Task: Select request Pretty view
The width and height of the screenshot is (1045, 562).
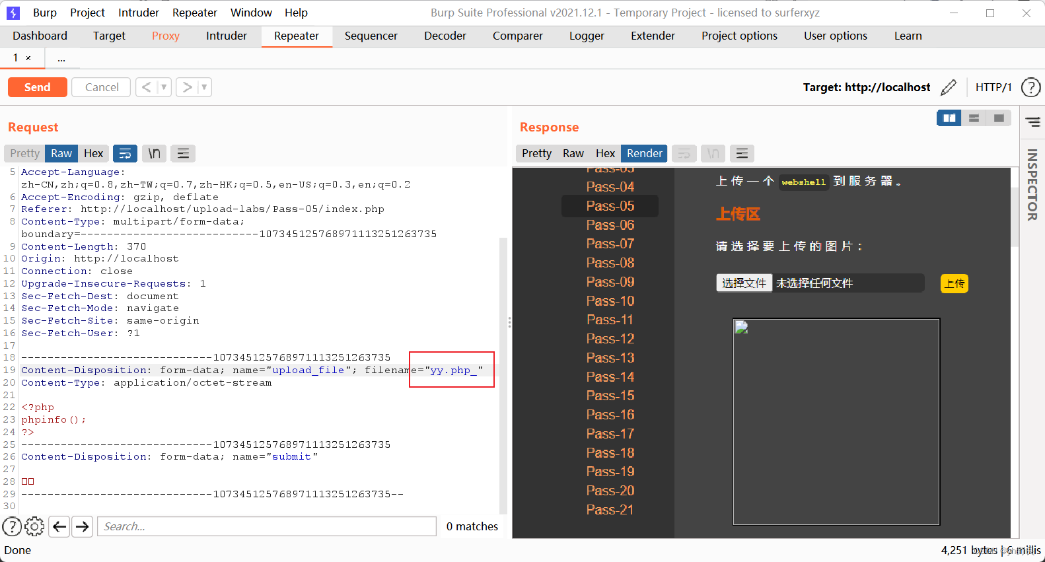Action: click(24, 153)
